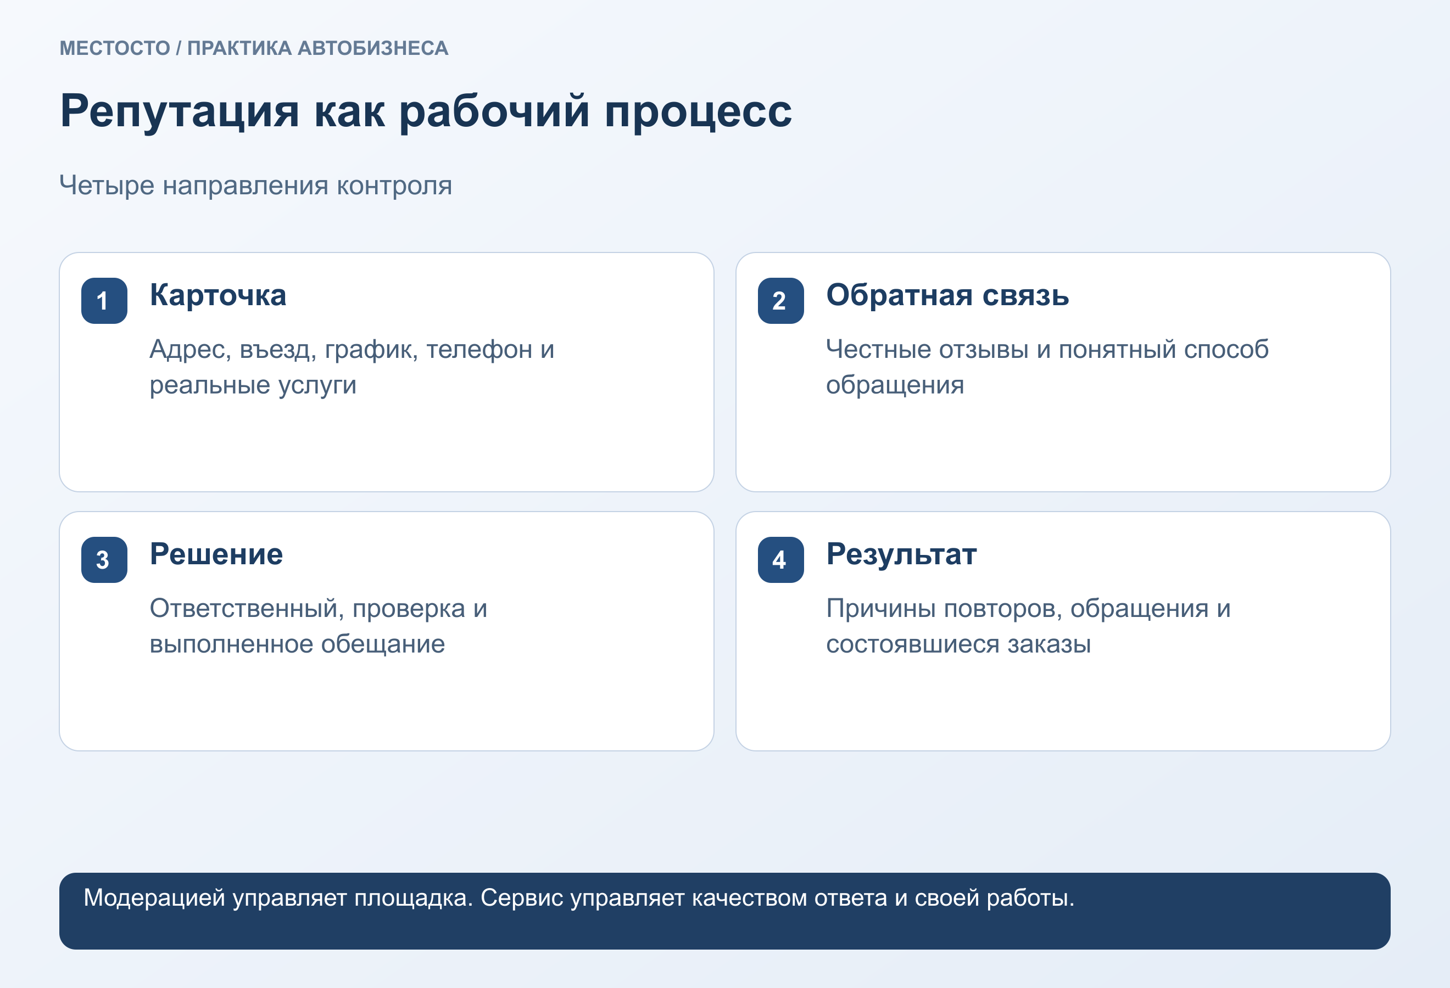Click the number 2 badge beside Обратная связь

(780, 300)
